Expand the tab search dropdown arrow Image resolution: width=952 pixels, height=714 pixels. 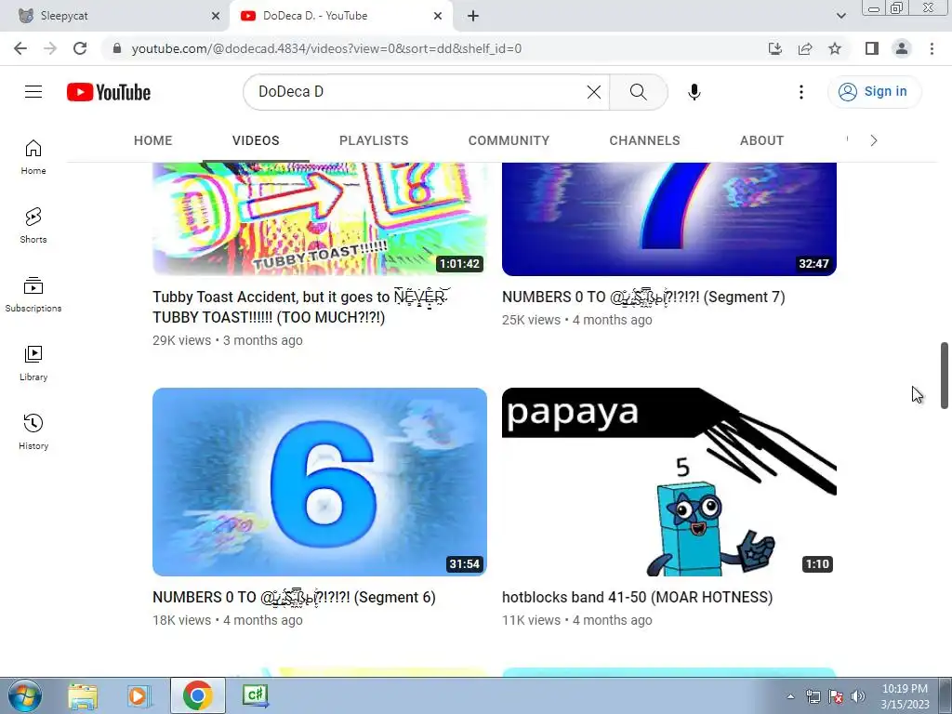840,16
